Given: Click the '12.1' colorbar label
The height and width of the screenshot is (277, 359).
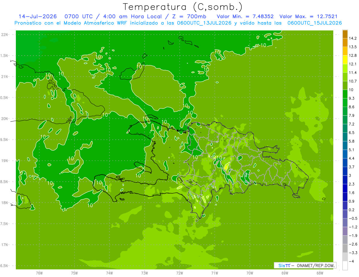Looking at the screenshot, I should 353,64.
